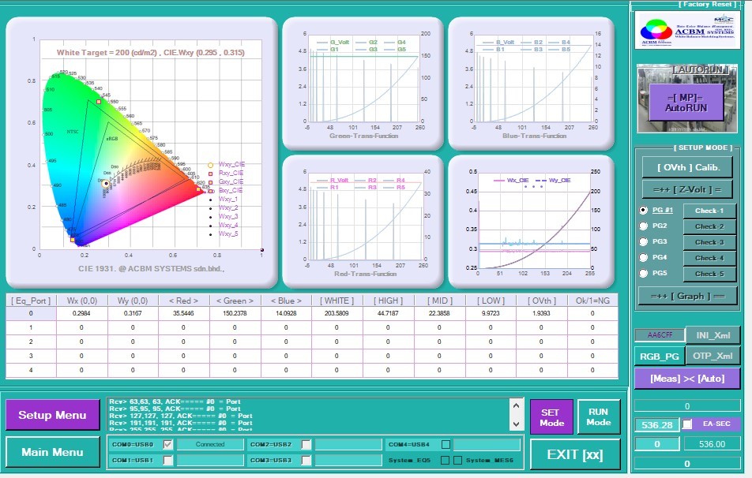The image size is (752, 478).
Task: Click the Ok/1=NG column header
Action: coord(592,301)
